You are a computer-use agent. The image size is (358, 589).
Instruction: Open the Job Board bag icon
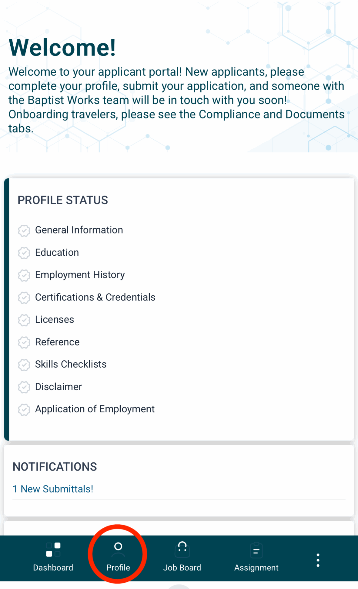[182, 550]
